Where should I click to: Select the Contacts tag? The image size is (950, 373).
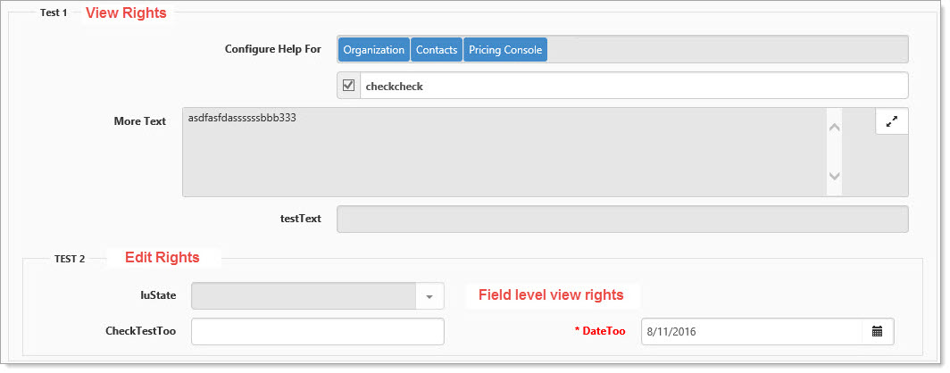click(x=437, y=50)
